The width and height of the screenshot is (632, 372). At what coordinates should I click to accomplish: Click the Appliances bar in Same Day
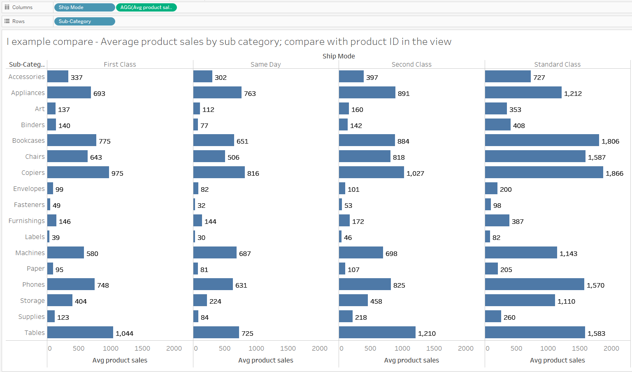coord(217,93)
